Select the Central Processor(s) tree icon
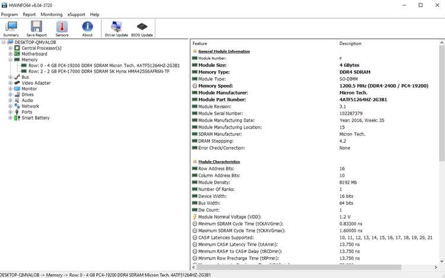445x278 pixels. pyautogui.click(x=17, y=48)
